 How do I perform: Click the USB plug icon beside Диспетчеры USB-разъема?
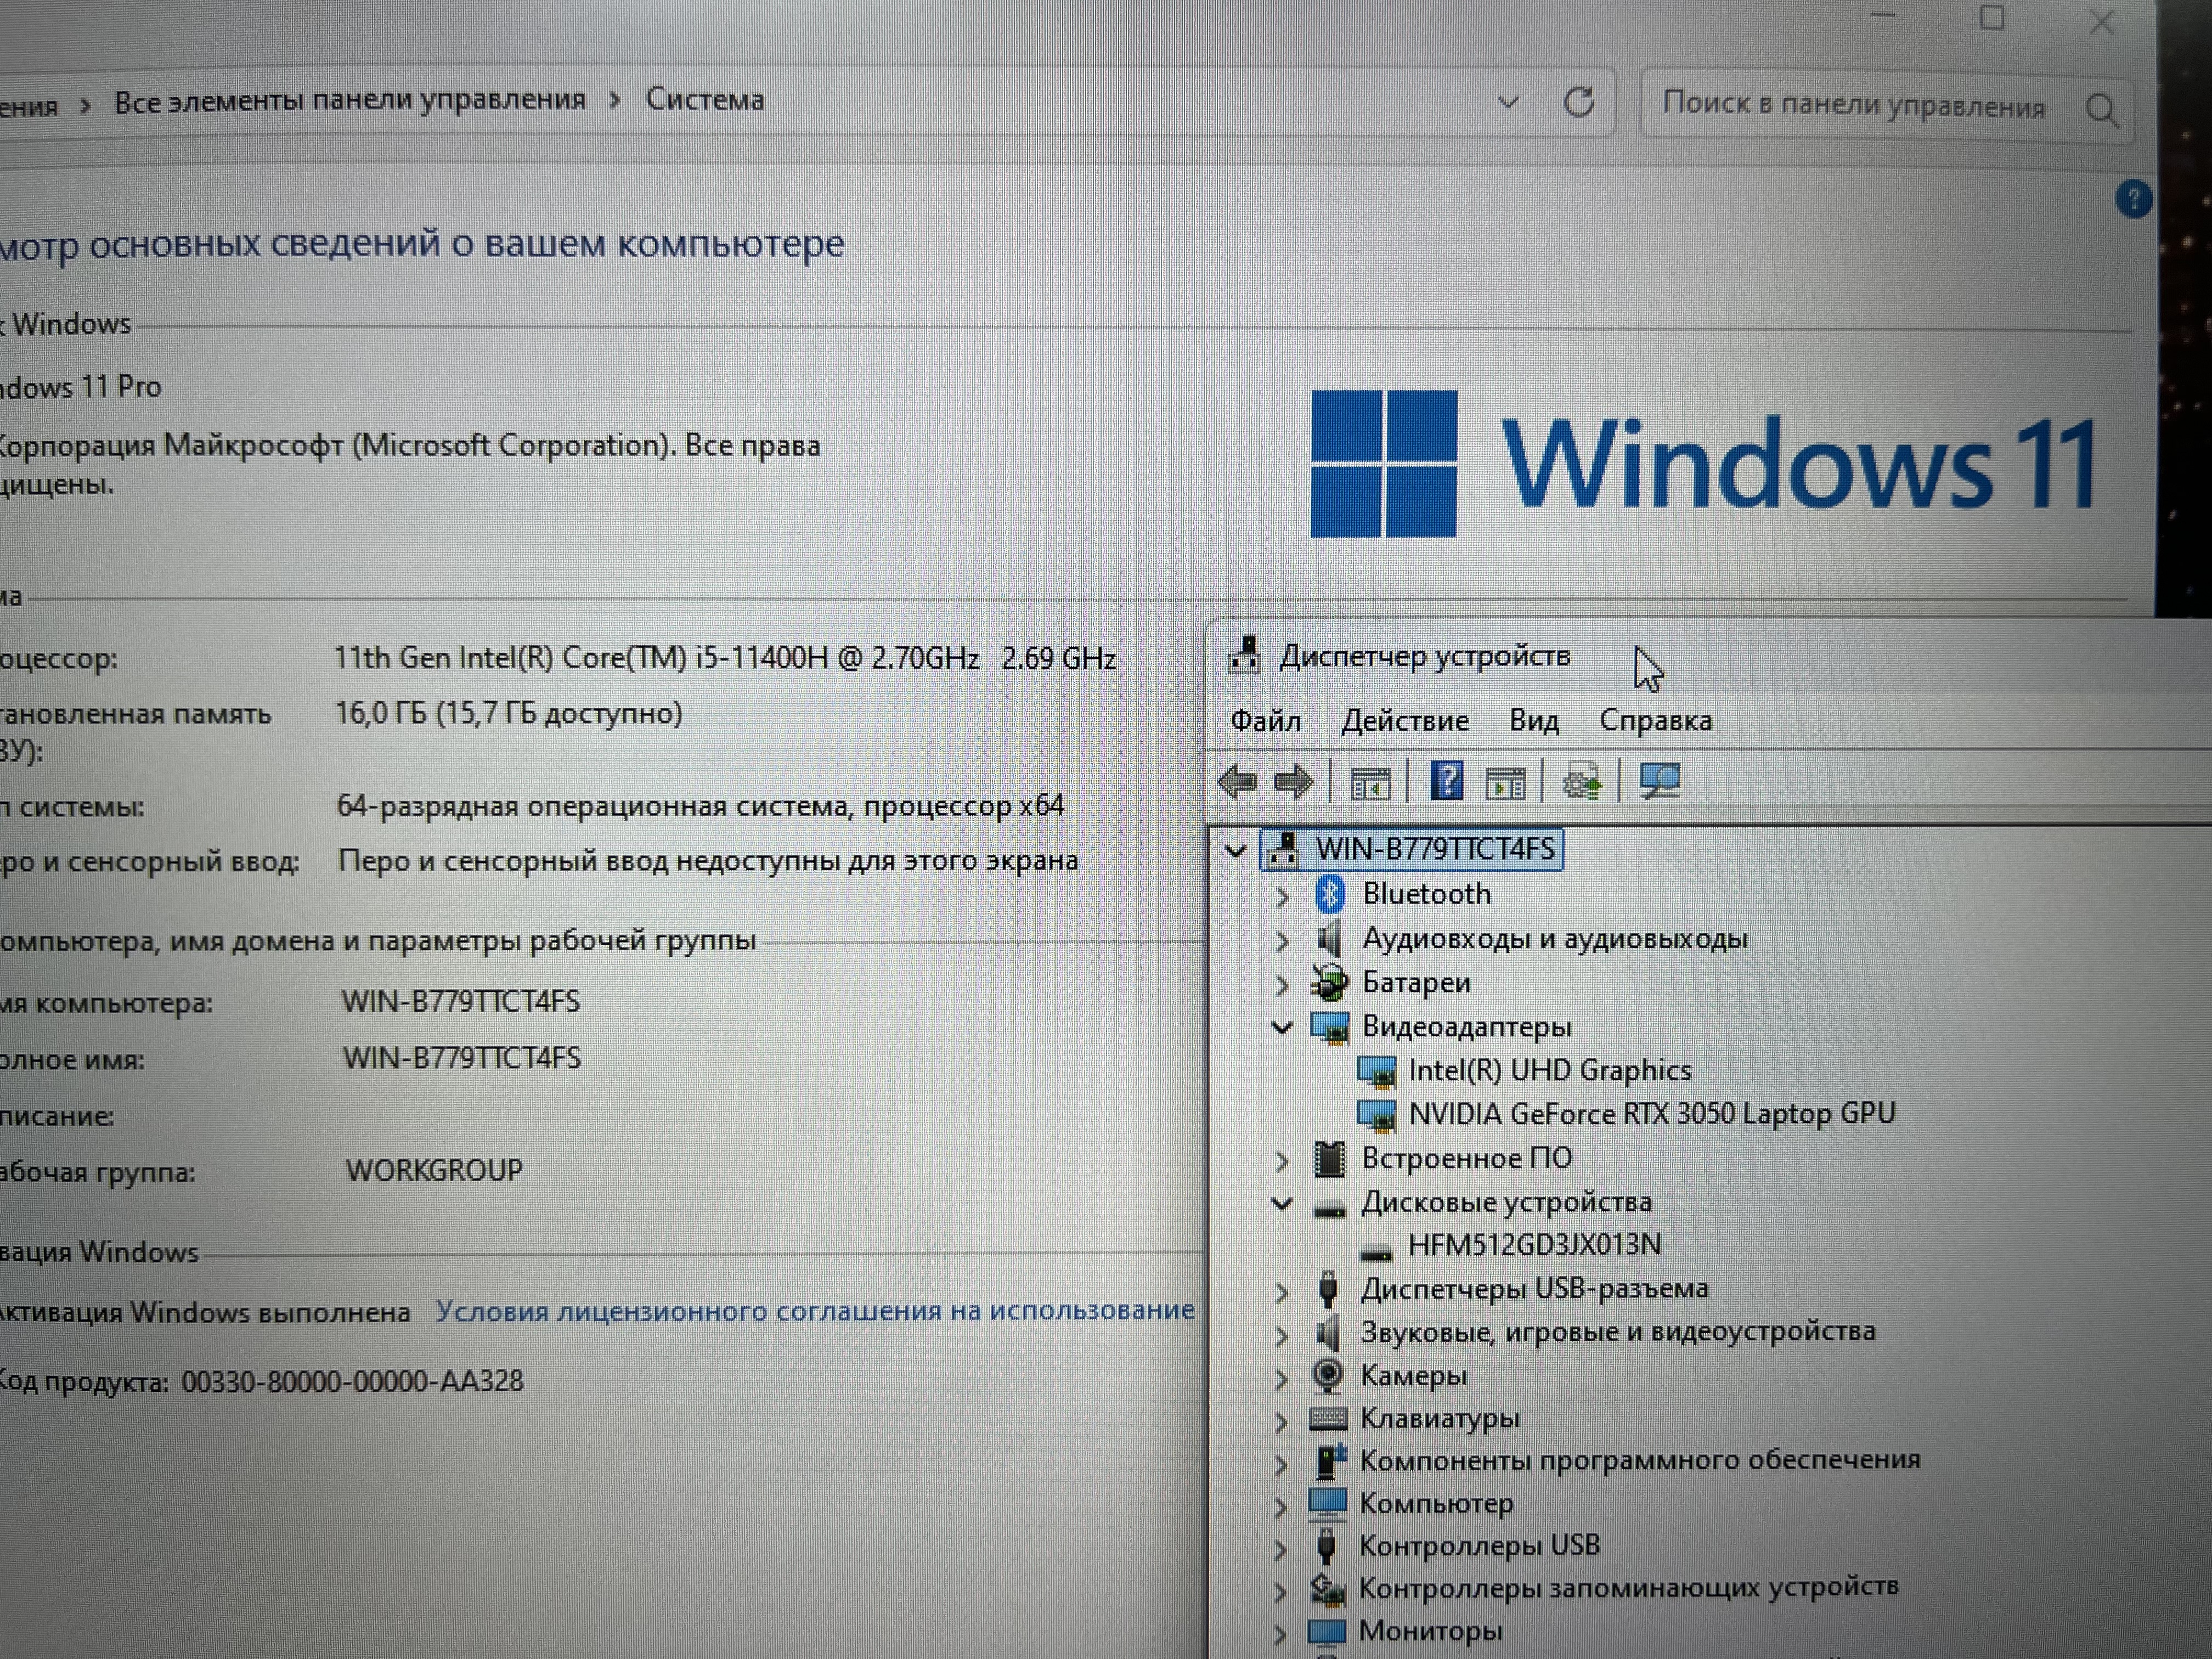click(1328, 1289)
